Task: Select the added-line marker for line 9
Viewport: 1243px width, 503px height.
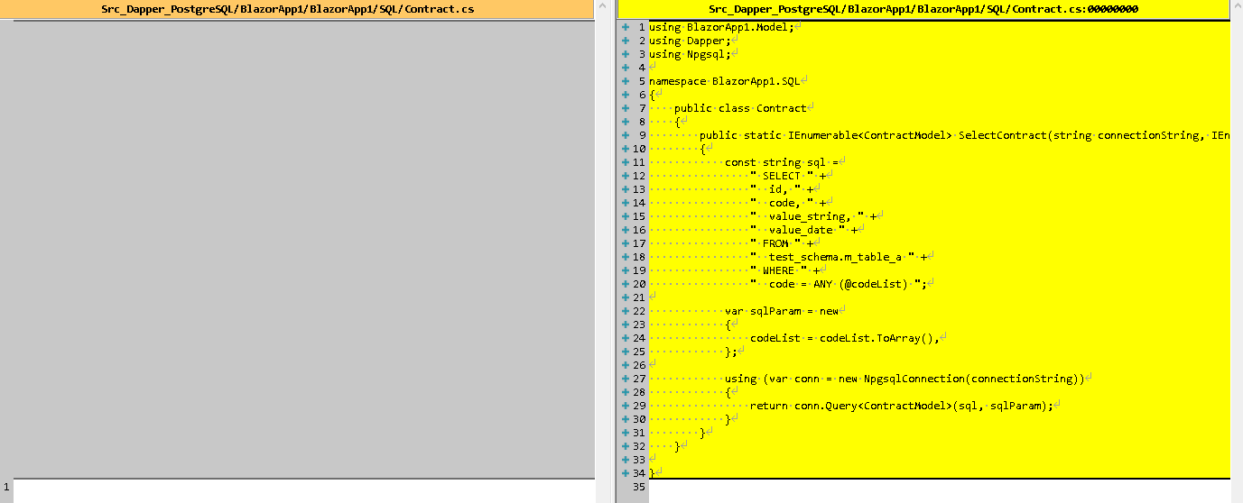Action: point(625,135)
